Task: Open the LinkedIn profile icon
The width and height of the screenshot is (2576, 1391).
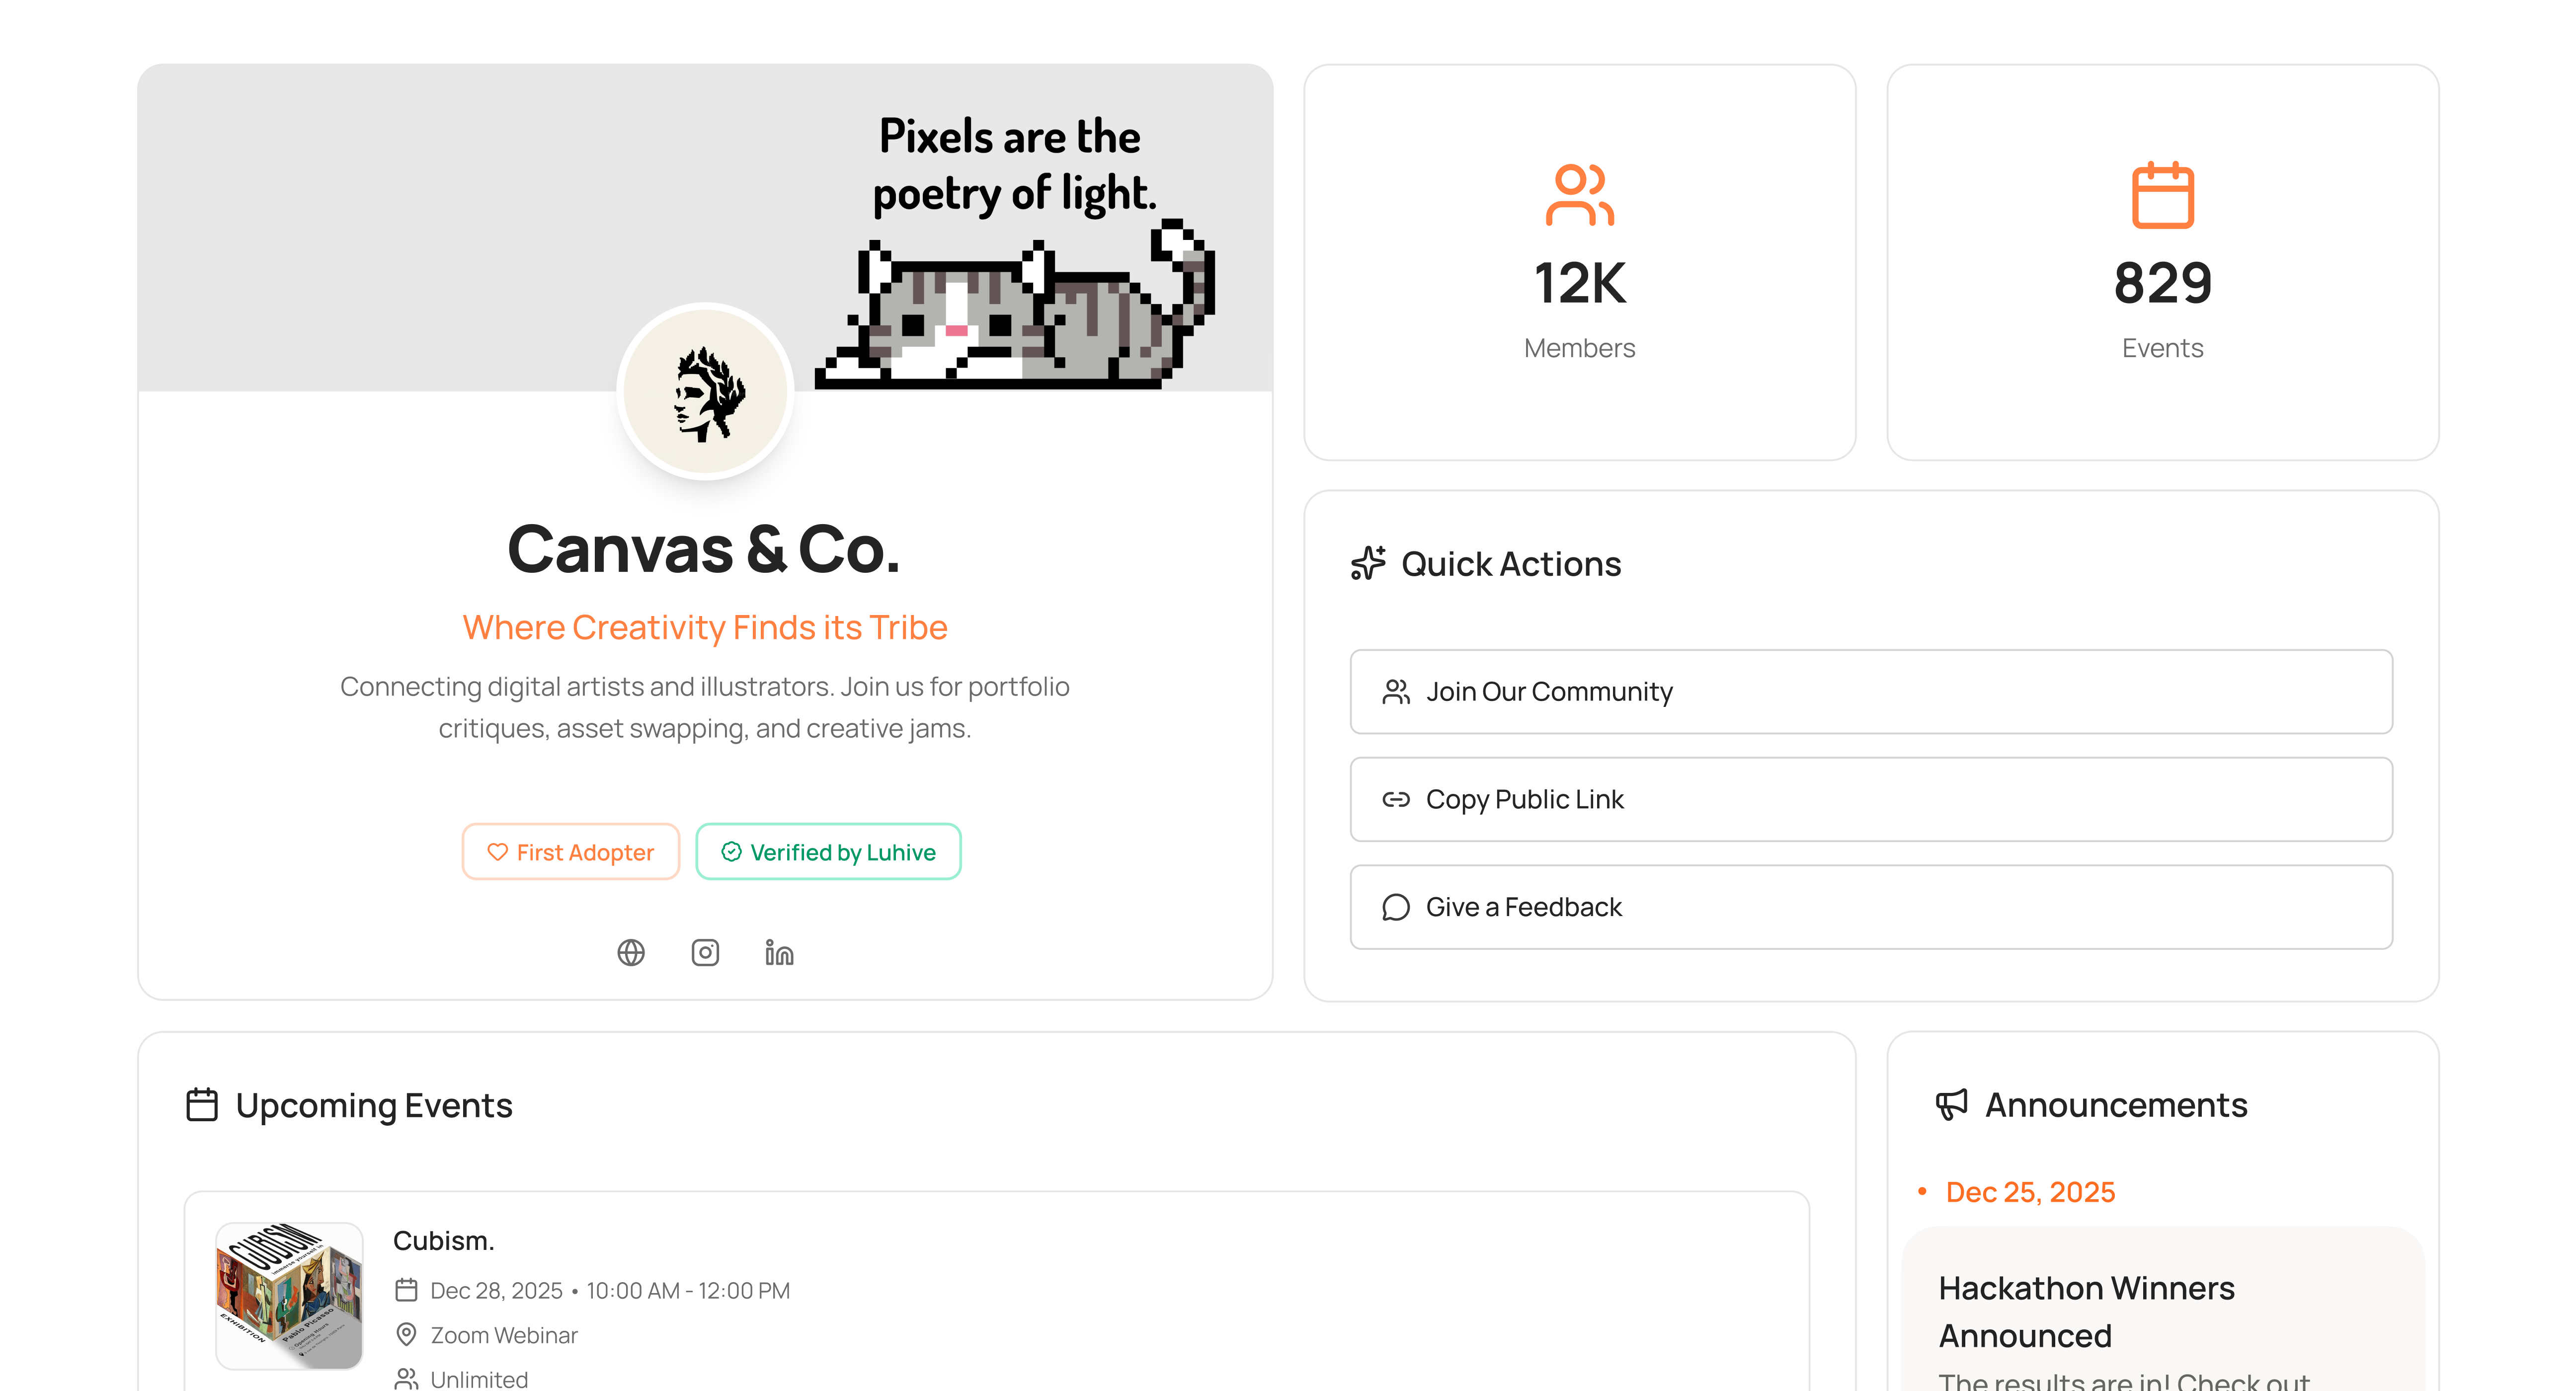Action: coord(779,953)
